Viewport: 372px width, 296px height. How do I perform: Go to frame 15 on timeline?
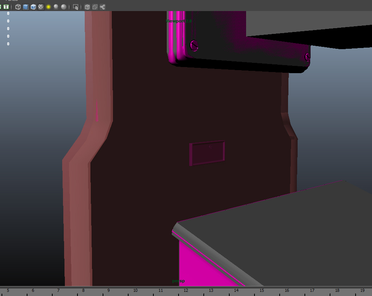(x=261, y=290)
